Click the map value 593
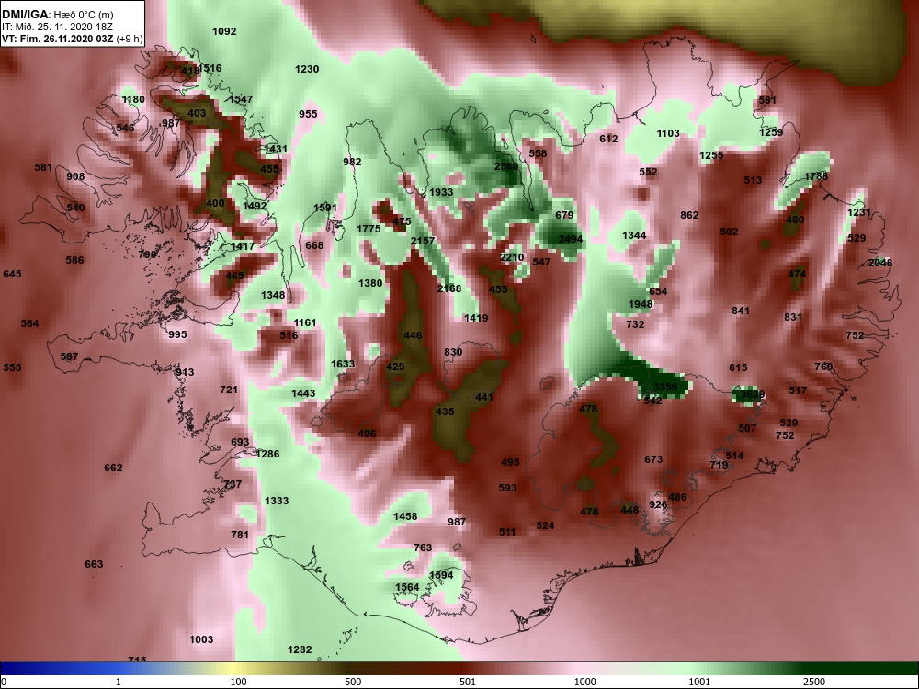Viewport: 919px width, 689px height. point(507,488)
